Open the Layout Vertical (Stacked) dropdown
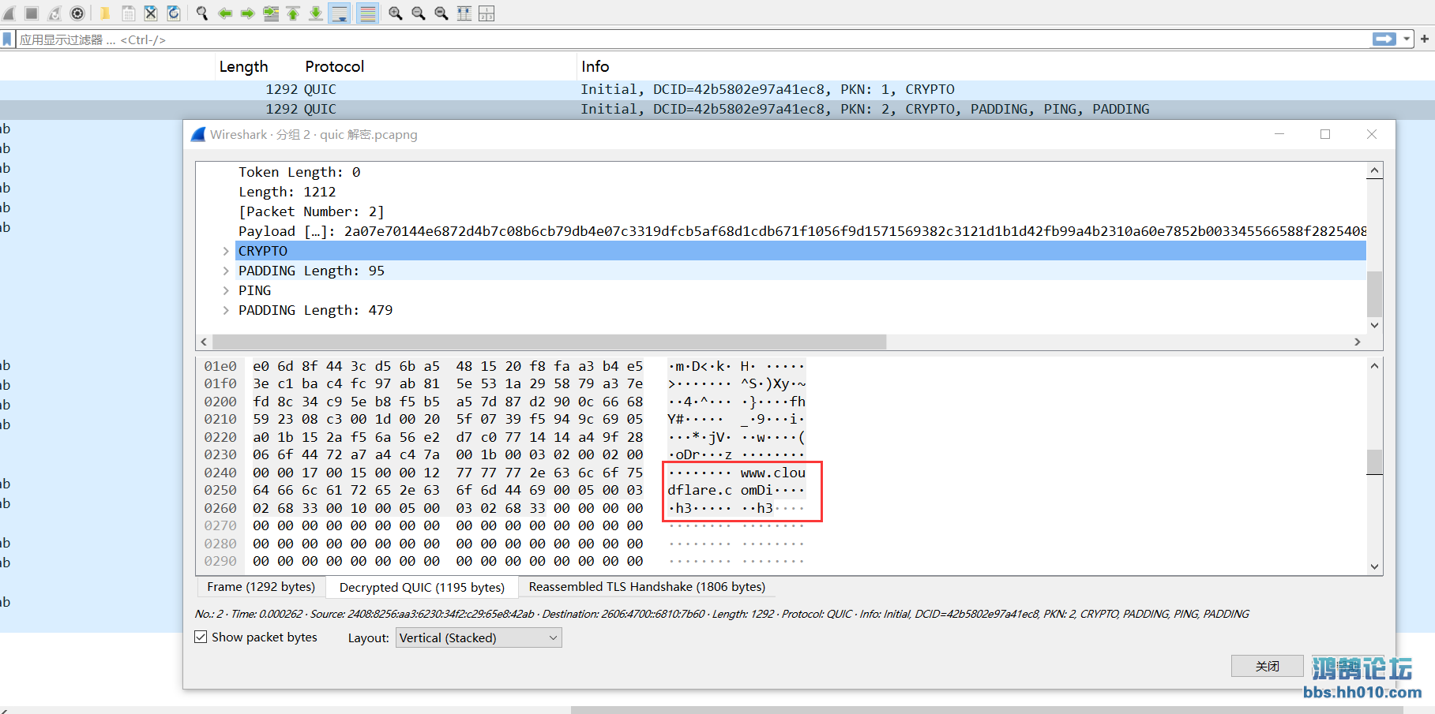 479,637
